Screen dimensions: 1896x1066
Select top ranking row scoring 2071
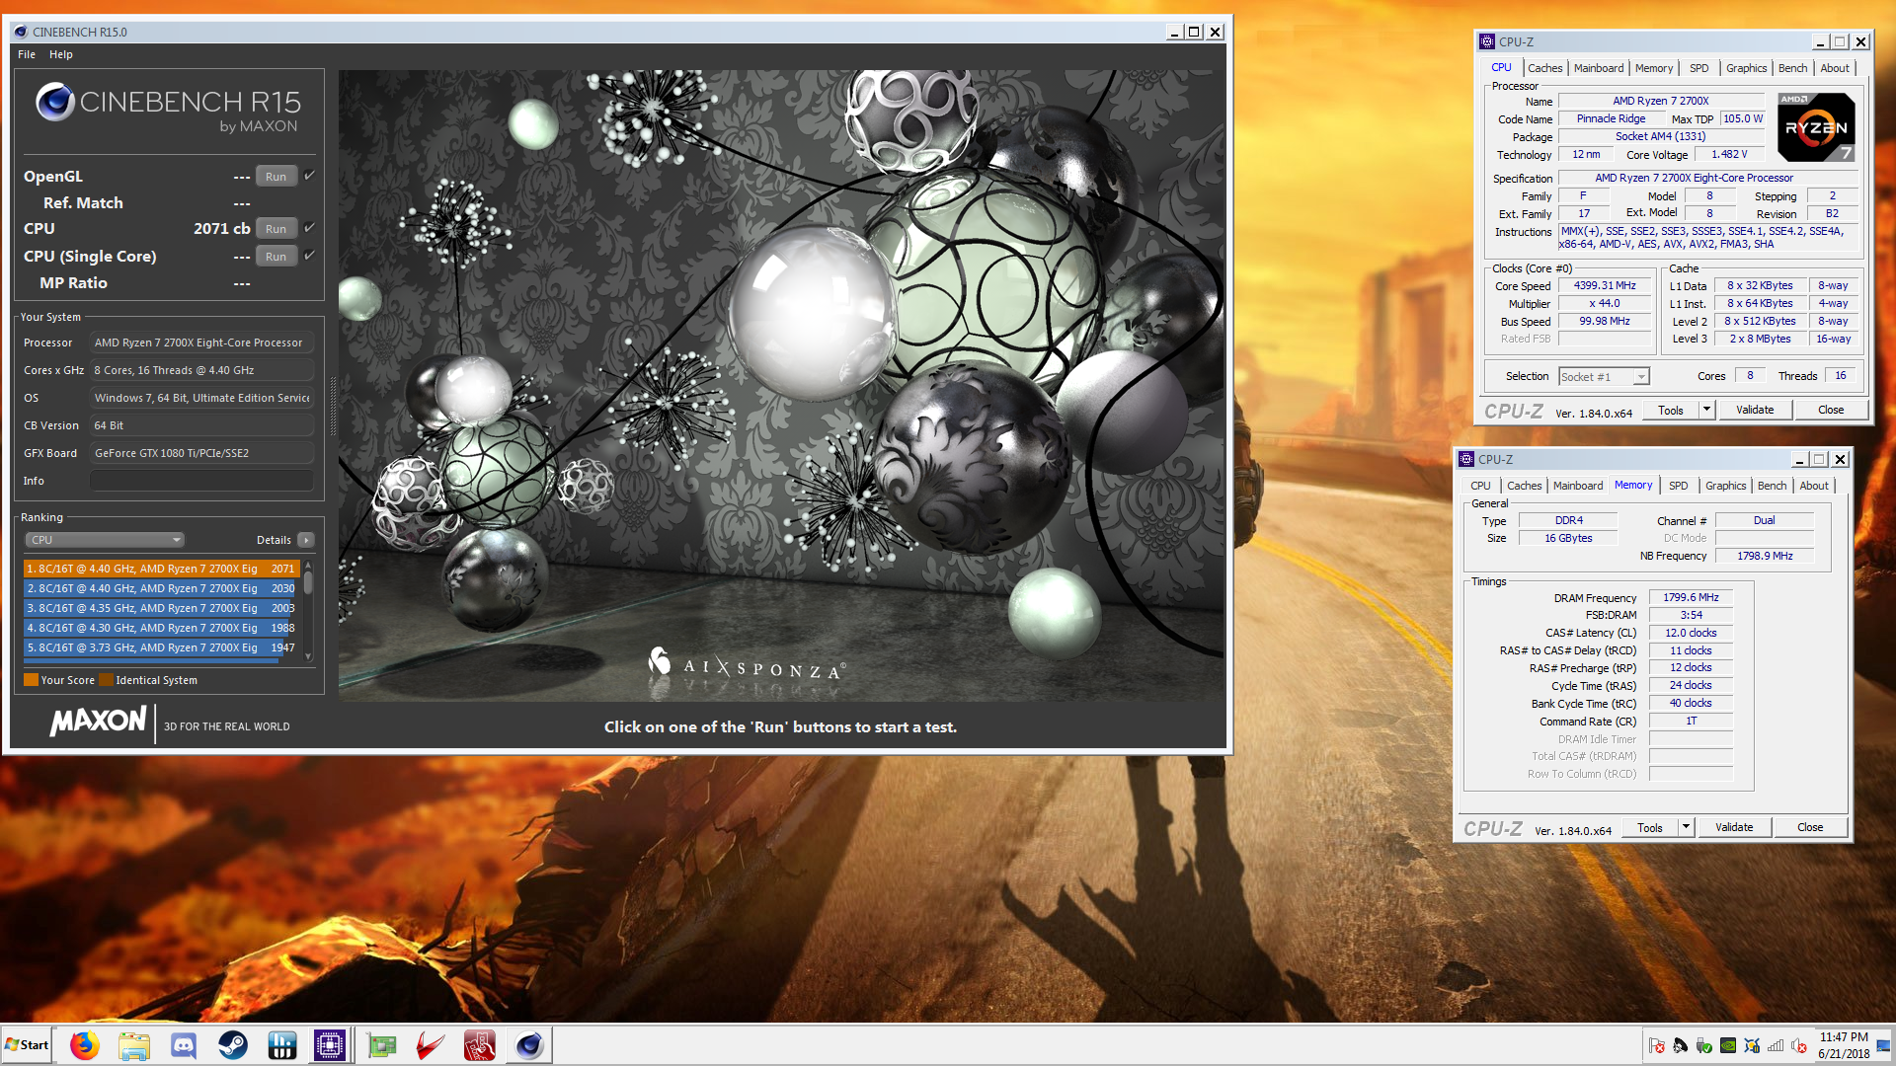(x=161, y=569)
